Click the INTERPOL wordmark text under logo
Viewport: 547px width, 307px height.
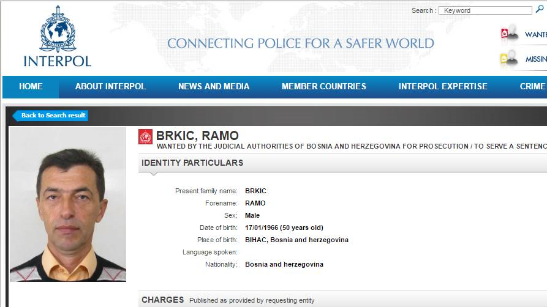[57, 61]
